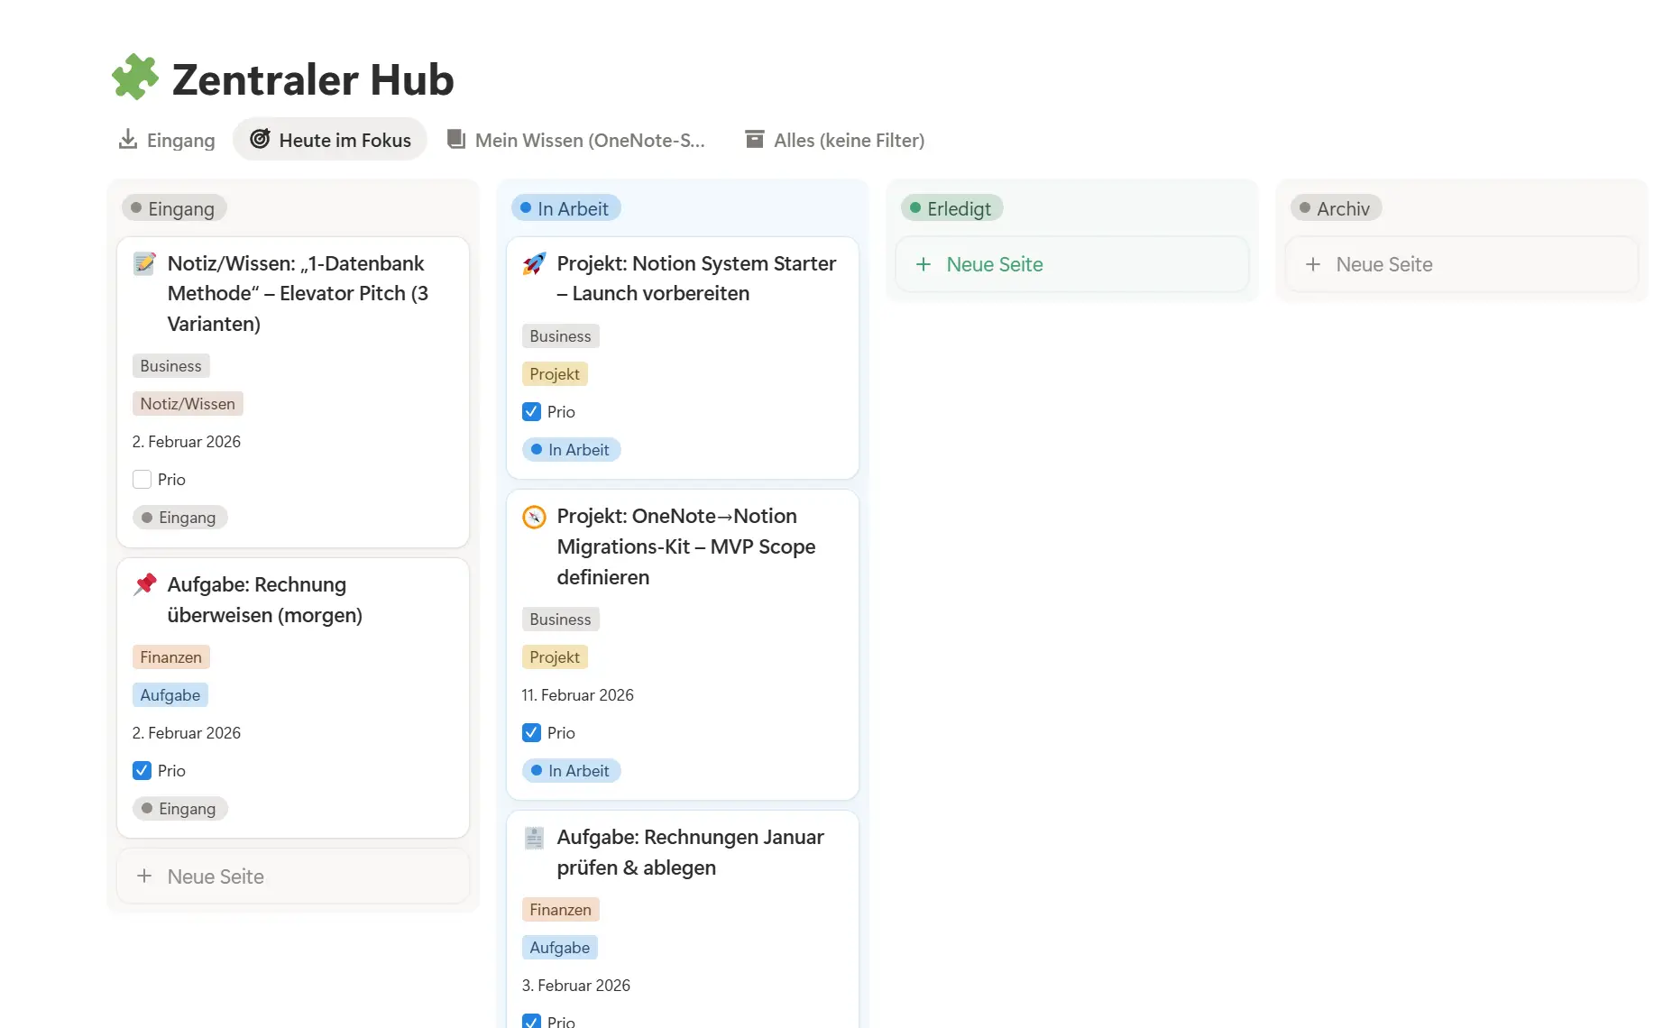The height and width of the screenshot is (1028, 1654).
Task: Enable Prio checkbox on Elevator Pitch note
Action: (142, 480)
